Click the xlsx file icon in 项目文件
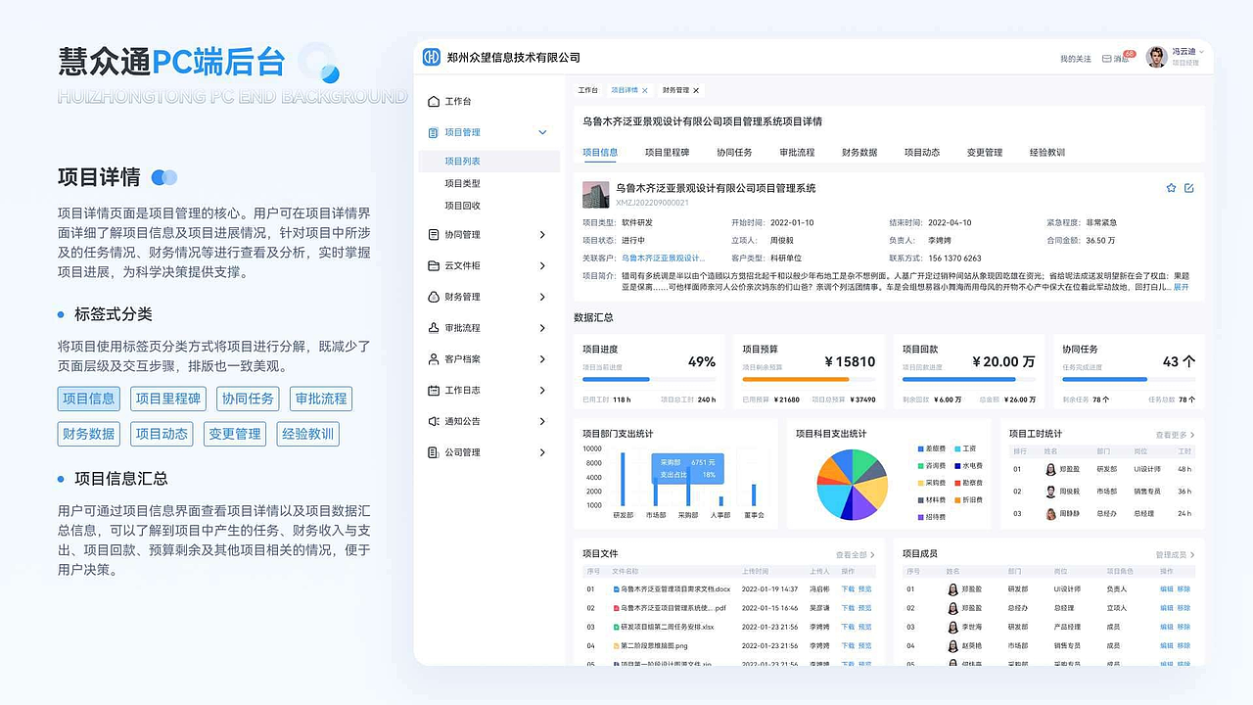1253x705 pixels. tap(616, 627)
